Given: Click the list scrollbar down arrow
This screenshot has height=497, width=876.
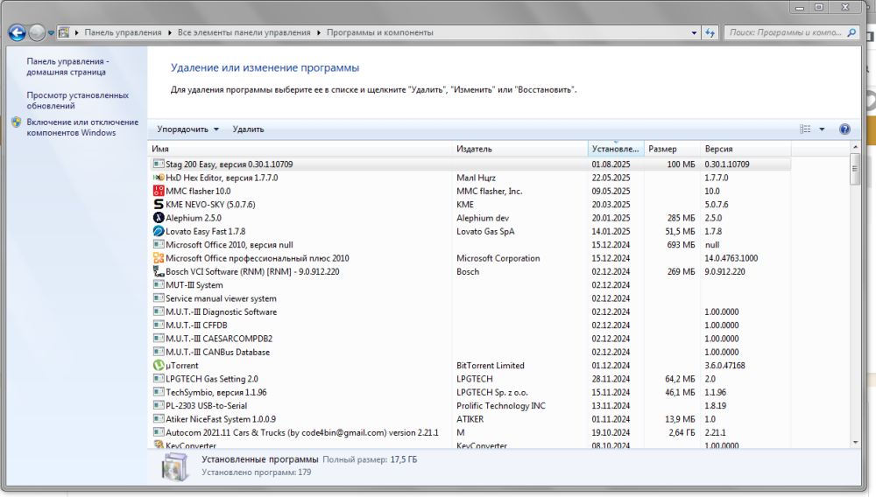Looking at the screenshot, I should (855, 443).
